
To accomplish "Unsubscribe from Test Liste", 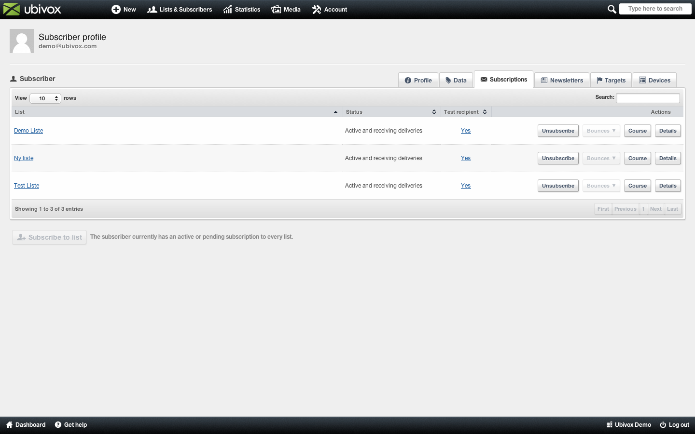I will click(558, 186).
